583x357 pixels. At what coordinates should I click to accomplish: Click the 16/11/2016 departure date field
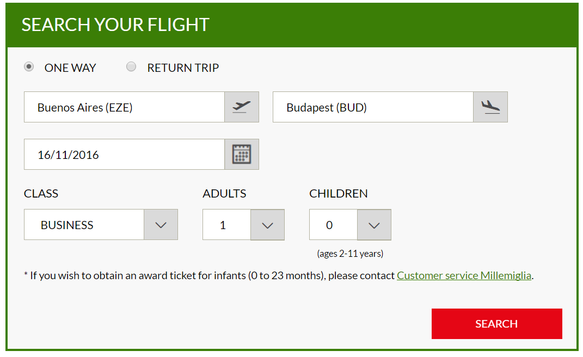coord(124,155)
